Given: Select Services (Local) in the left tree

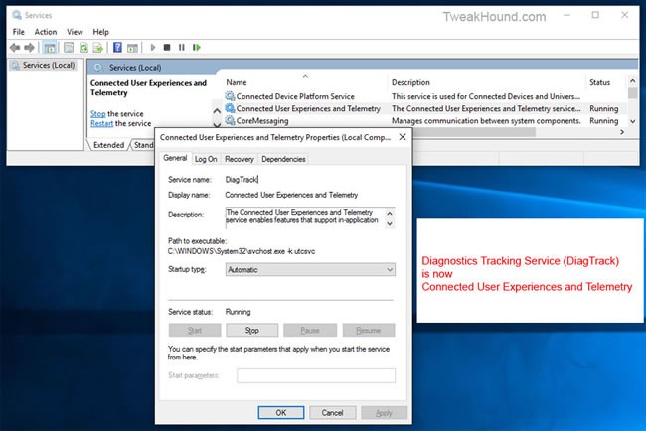Looking at the screenshot, I should coord(42,66).
